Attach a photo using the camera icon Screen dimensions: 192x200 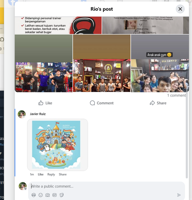click(47, 195)
